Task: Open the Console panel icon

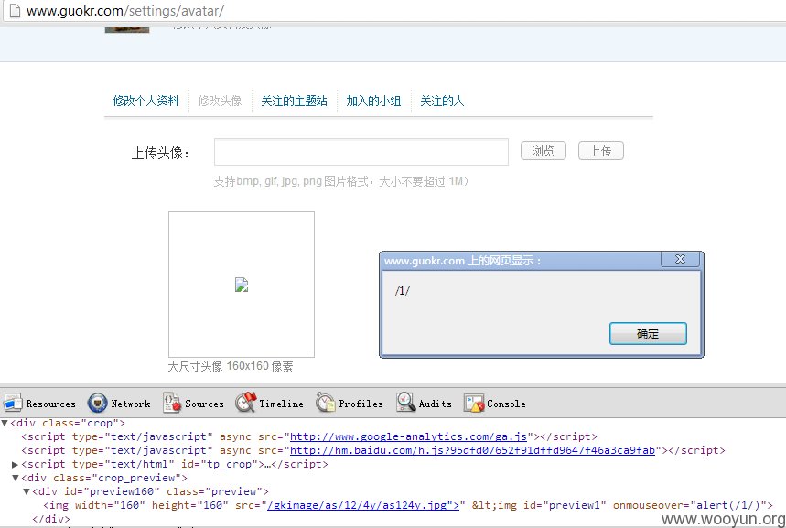Action: click(474, 403)
